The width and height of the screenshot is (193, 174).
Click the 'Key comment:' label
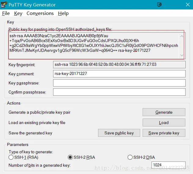(21, 74)
